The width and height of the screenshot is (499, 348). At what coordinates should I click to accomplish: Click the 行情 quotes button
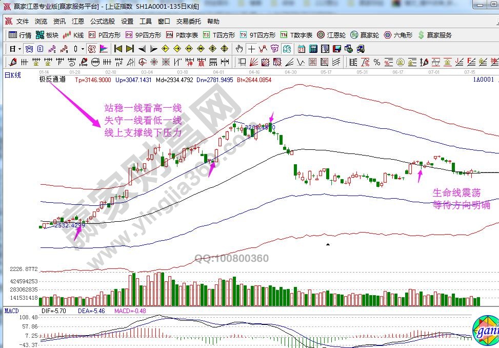21,35
